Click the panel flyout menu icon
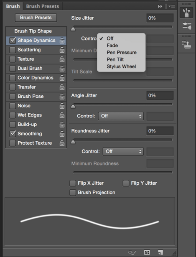The image size is (196, 257). (x=172, y=6)
